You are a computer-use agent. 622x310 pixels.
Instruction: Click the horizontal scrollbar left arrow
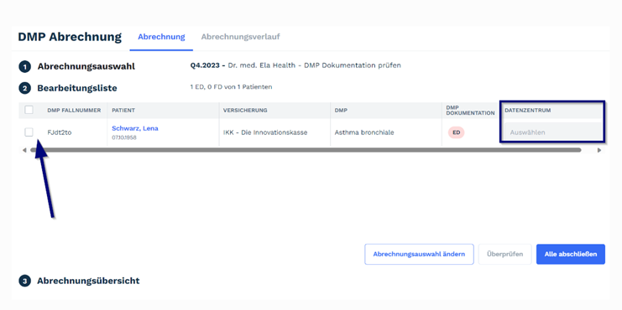(24, 150)
